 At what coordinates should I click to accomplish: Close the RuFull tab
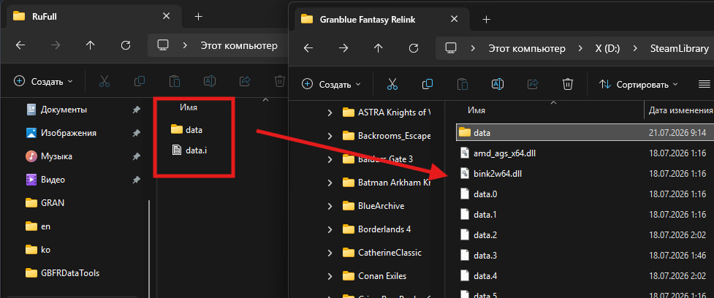tap(166, 16)
